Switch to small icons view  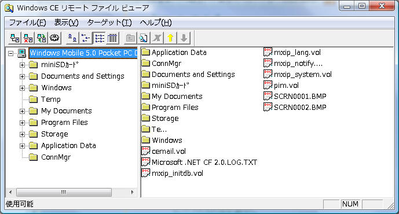pos(86,38)
